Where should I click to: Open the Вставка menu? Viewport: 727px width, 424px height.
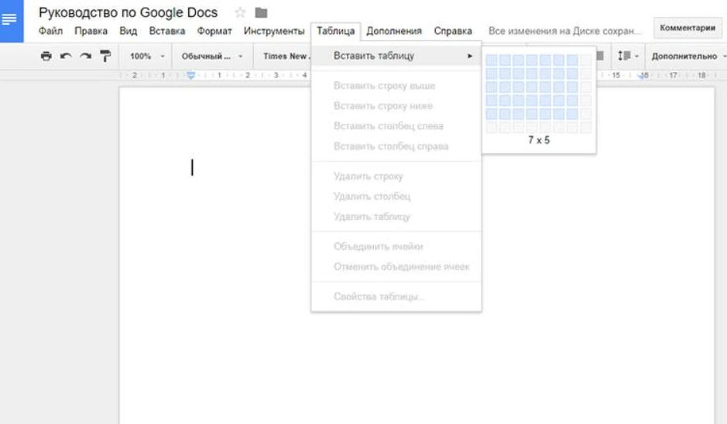point(167,31)
